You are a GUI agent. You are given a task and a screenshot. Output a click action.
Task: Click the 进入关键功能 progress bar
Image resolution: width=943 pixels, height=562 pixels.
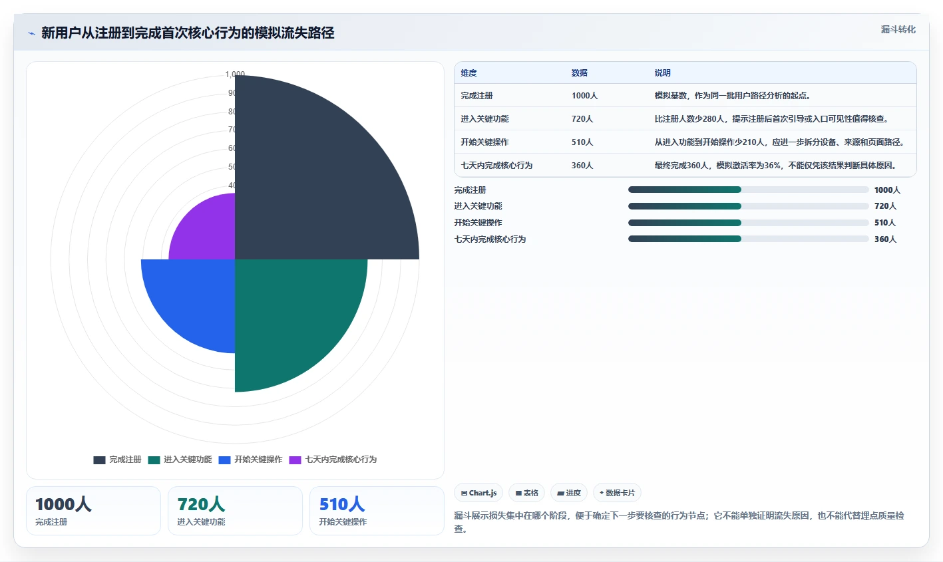pos(749,206)
